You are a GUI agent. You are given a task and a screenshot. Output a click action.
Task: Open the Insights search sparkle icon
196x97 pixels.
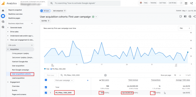click(x=191, y=3)
